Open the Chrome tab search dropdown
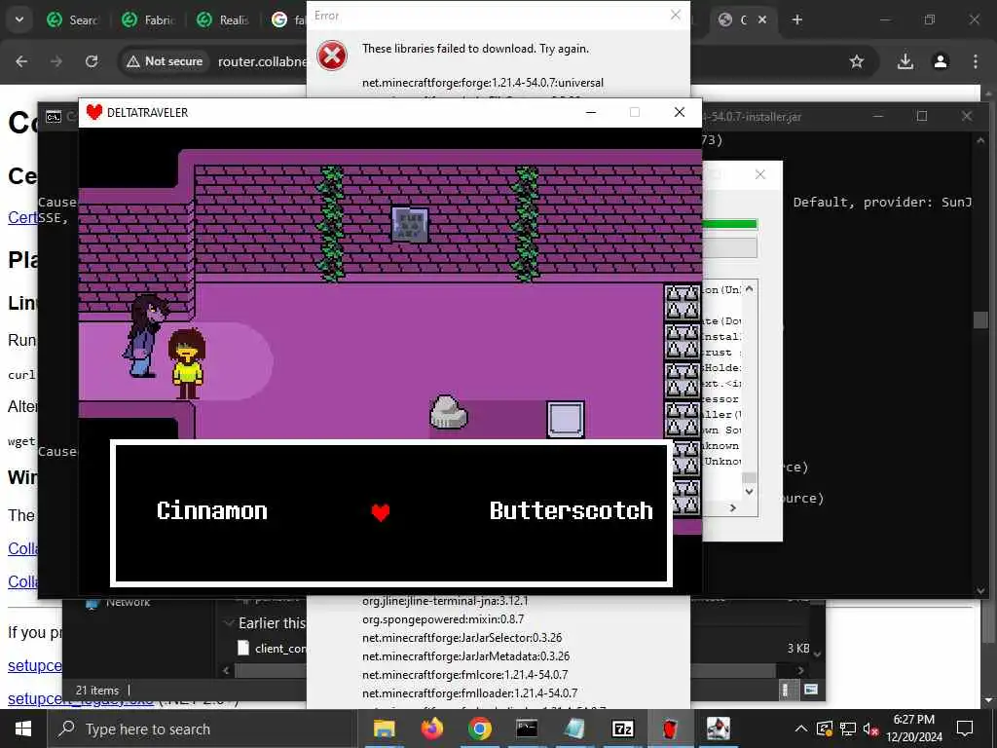The image size is (997, 748). click(19, 19)
